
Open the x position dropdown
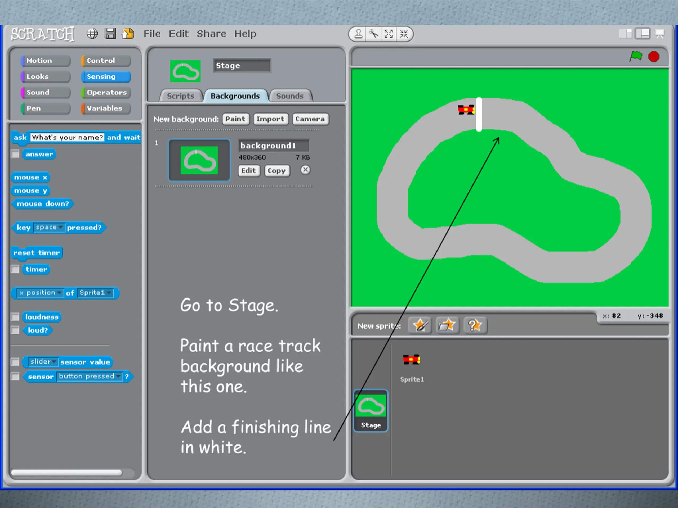40,293
